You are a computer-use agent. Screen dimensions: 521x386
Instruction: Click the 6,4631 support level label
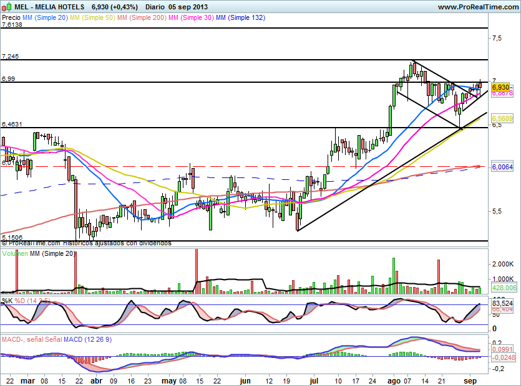(12, 125)
